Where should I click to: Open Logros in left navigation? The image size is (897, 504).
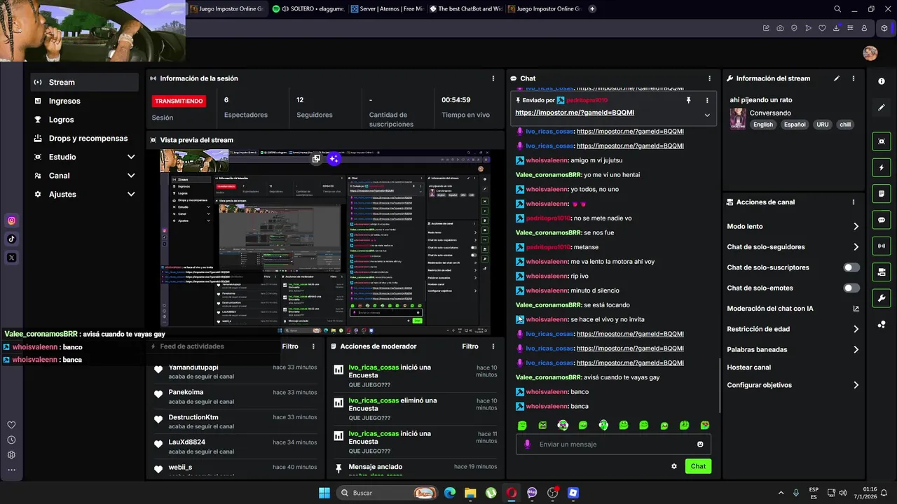click(x=85, y=120)
